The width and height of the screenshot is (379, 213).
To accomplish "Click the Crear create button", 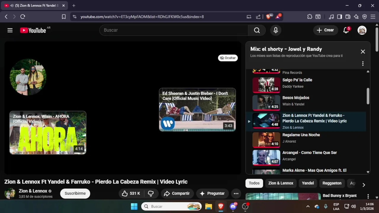I will tap(325, 30).
